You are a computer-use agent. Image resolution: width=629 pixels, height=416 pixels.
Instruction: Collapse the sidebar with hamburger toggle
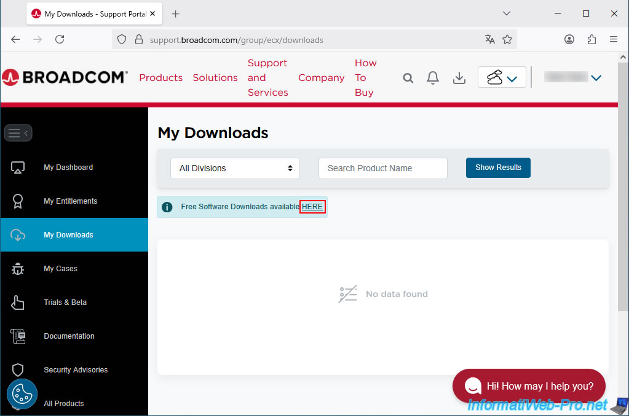(18, 133)
